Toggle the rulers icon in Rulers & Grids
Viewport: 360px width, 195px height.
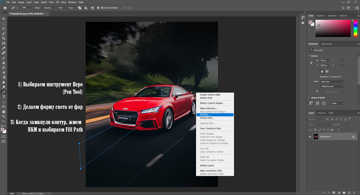pos(311,103)
